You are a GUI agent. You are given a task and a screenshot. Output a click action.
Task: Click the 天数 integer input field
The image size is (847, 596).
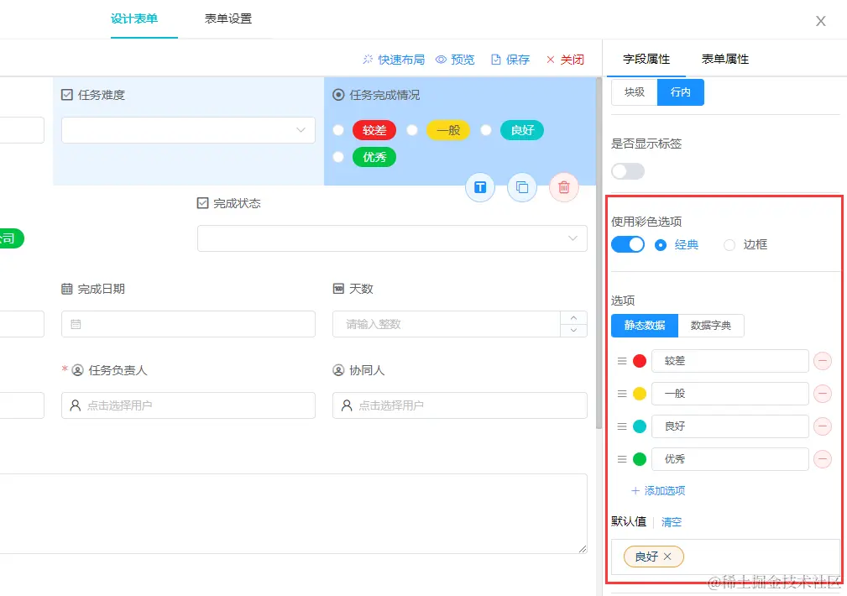pos(447,324)
